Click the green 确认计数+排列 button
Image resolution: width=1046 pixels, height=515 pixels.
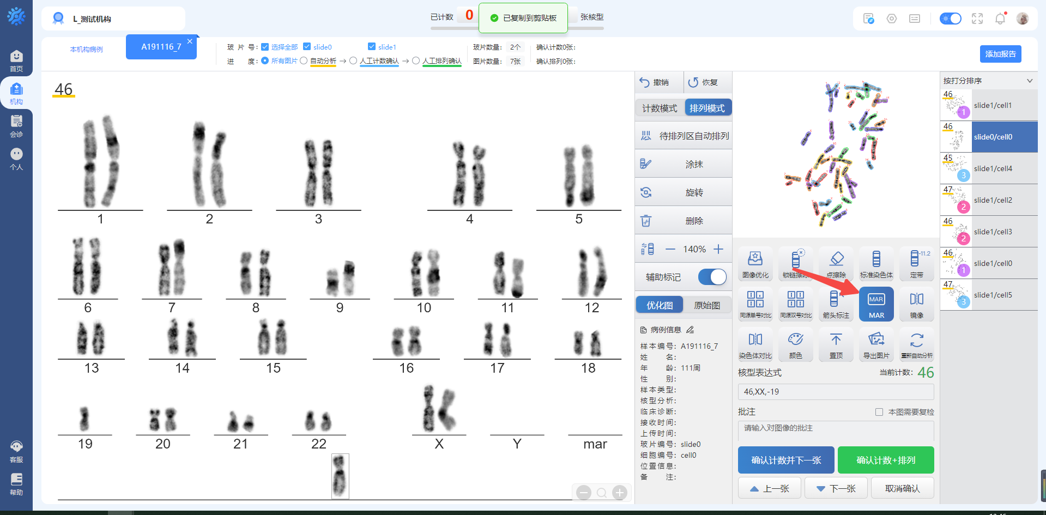(885, 460)
